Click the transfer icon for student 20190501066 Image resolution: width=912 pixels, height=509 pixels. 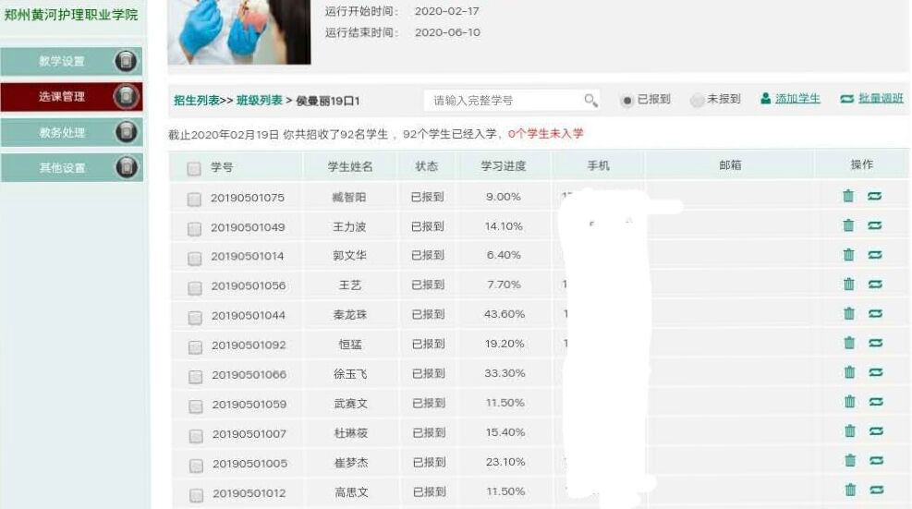pyautogui.click(x=875, y=373)
